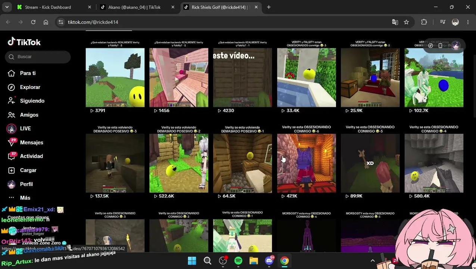Select Rick Shiels Golf tab
This screenshot has height=269, width=476.
coord(221,7)
